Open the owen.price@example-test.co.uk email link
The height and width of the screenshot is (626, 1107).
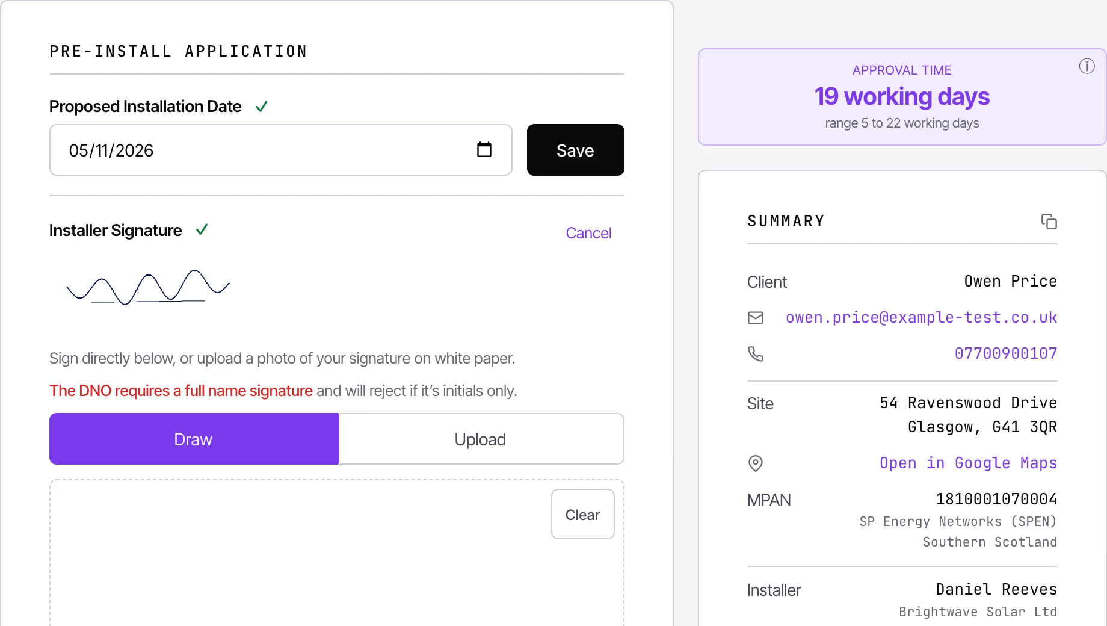pyautogui.click(x=921, y=318)
